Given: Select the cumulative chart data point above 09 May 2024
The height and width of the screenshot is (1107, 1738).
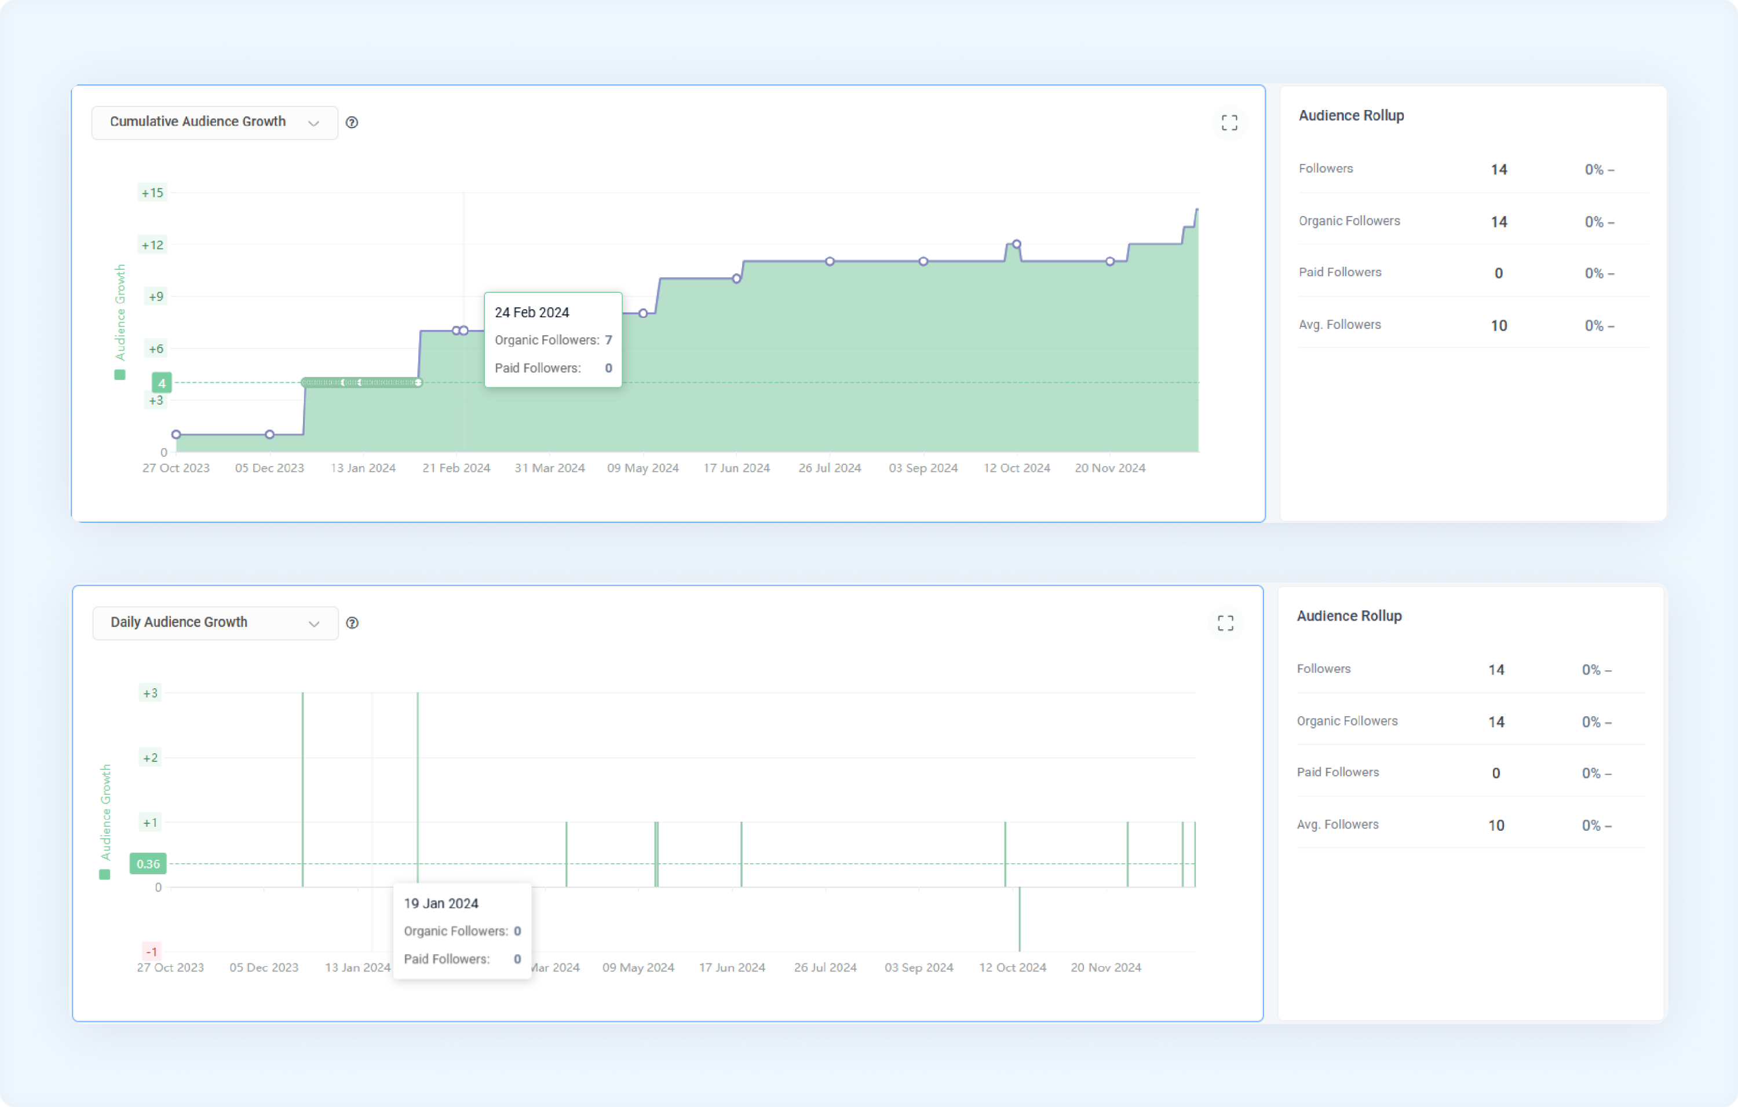Looking at the screenshot, I should coord(643,314).
